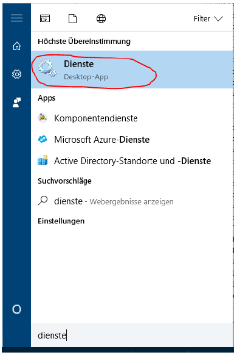This screenshot has height=355, width=237.
Task: Filter results by Web globe icon
Action: coord(101,18)
